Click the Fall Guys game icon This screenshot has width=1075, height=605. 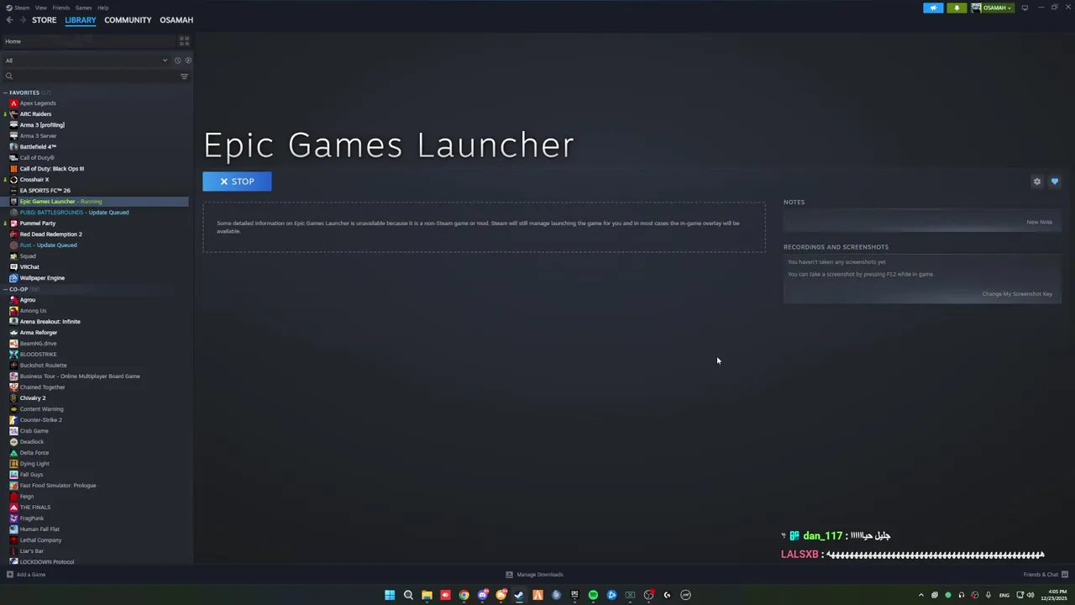[x=13, y=475]
